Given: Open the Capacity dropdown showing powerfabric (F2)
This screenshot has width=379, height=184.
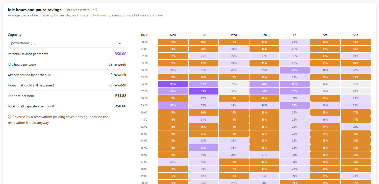Looking at the screenshot, I should (67, 43).
